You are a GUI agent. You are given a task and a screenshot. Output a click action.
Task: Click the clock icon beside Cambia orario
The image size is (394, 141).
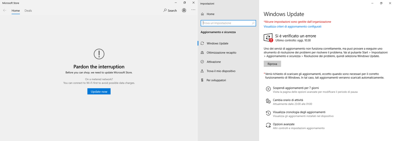point(268,101)
